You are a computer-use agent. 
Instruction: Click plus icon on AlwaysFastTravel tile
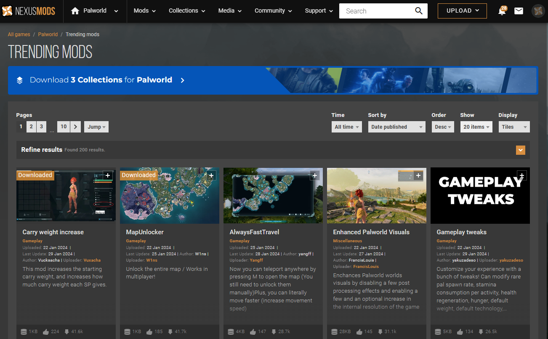[315, 175]
